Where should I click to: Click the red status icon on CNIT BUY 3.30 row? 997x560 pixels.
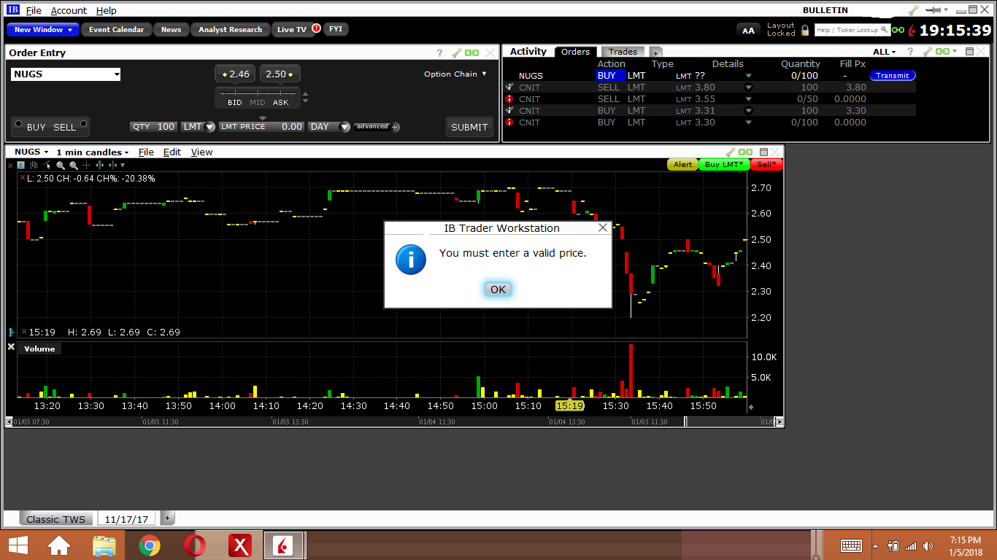point(509,122)
